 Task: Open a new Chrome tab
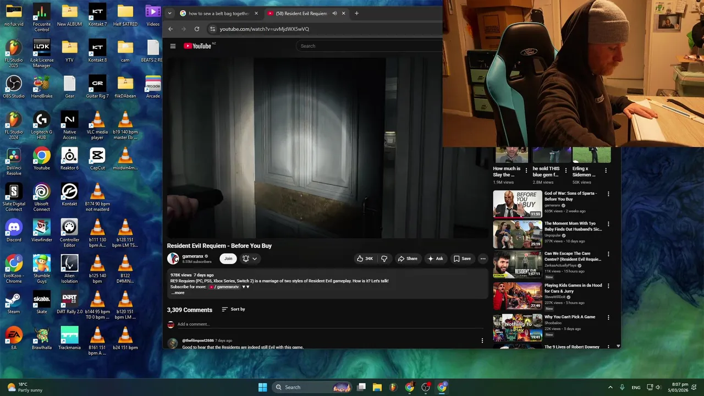356,13
